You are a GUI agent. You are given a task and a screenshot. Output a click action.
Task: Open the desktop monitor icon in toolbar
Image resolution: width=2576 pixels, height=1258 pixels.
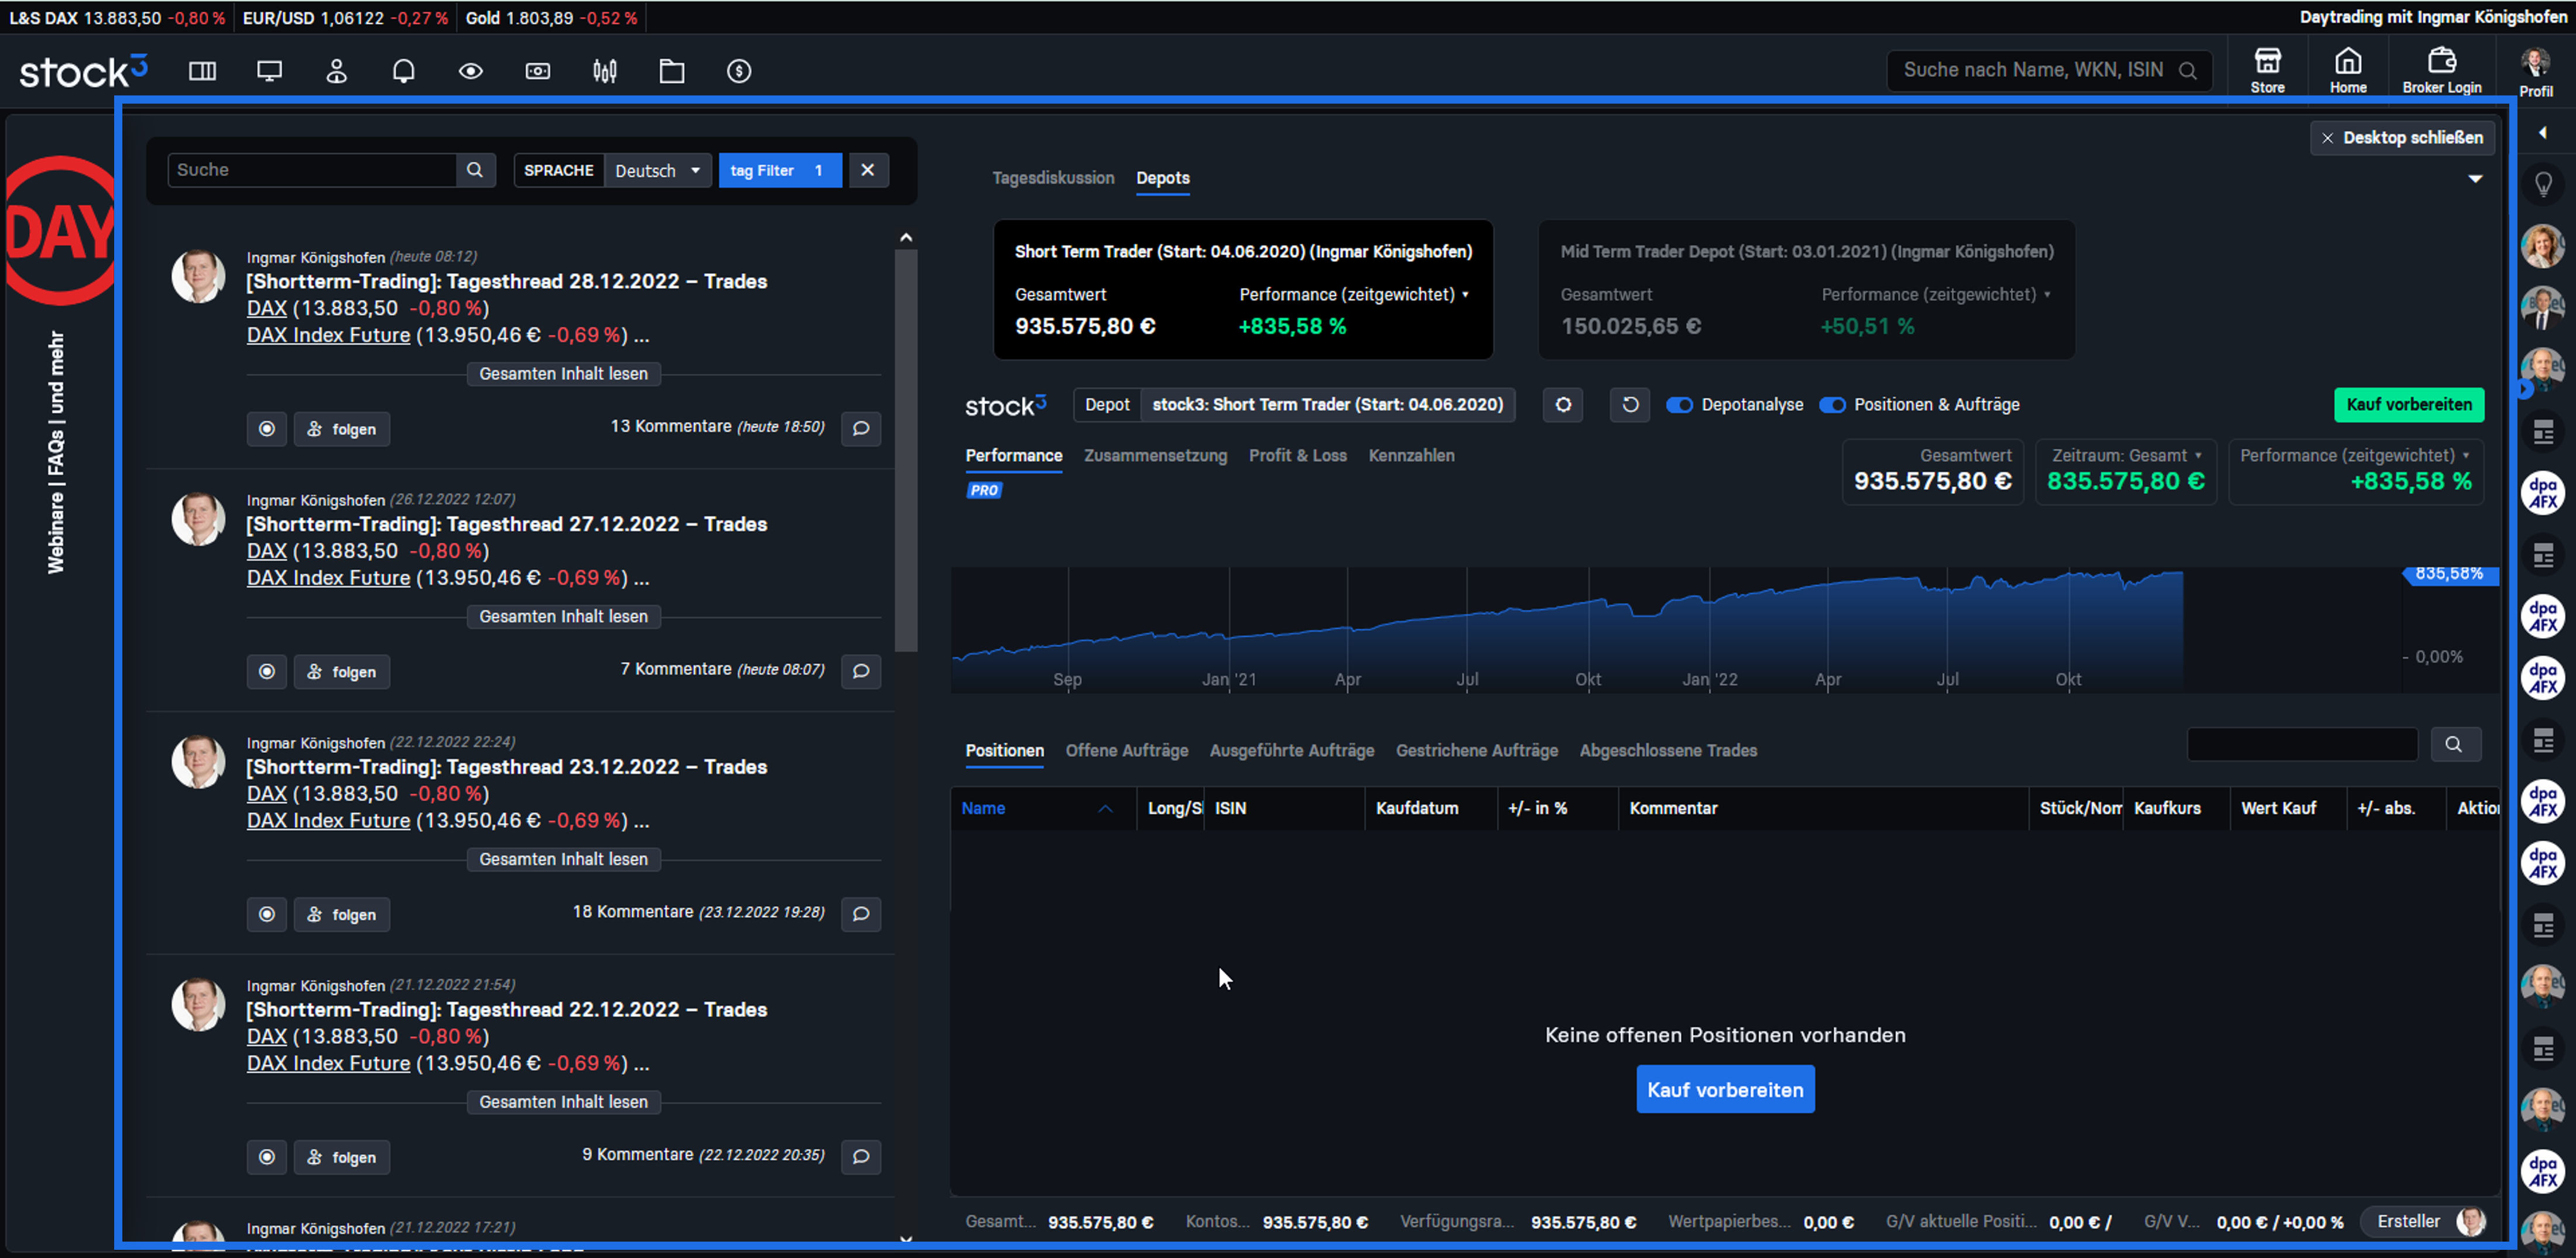269,71
